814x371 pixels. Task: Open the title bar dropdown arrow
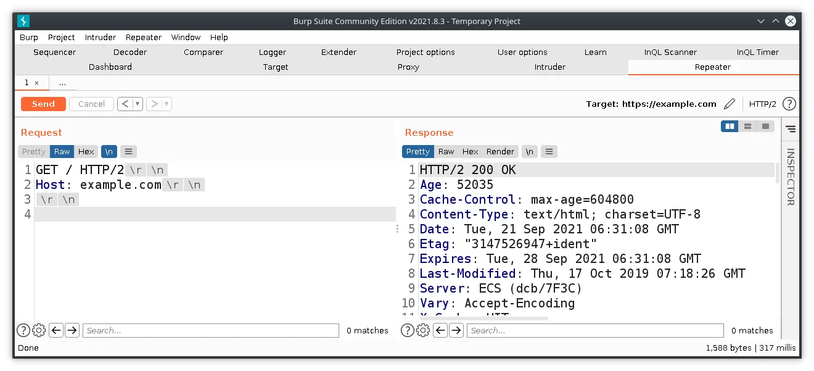click(x=761, y=21)
